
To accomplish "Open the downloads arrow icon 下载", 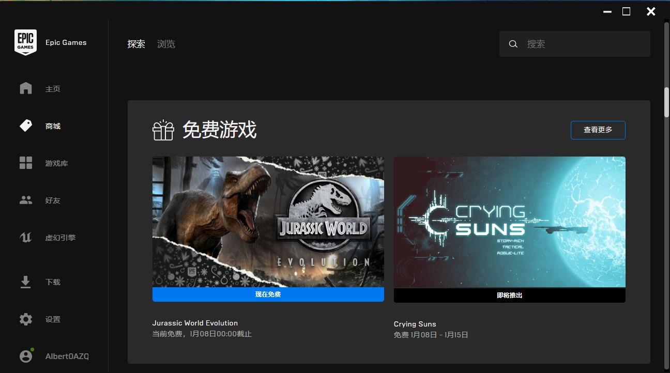I will click(x=26, y=282).
